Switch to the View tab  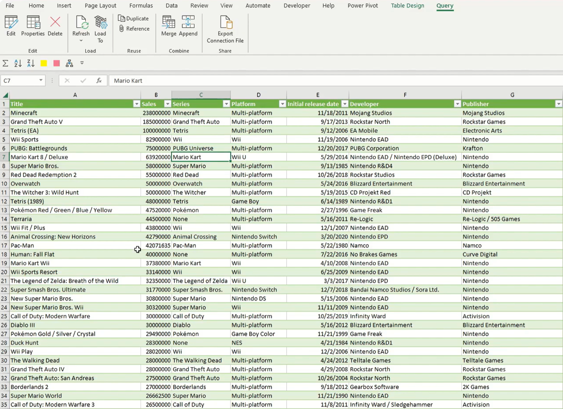click(x=226, y=6)
